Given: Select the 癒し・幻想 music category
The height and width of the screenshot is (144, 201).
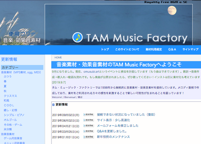Looking at the screenshot, I should [x=10, y=110].
